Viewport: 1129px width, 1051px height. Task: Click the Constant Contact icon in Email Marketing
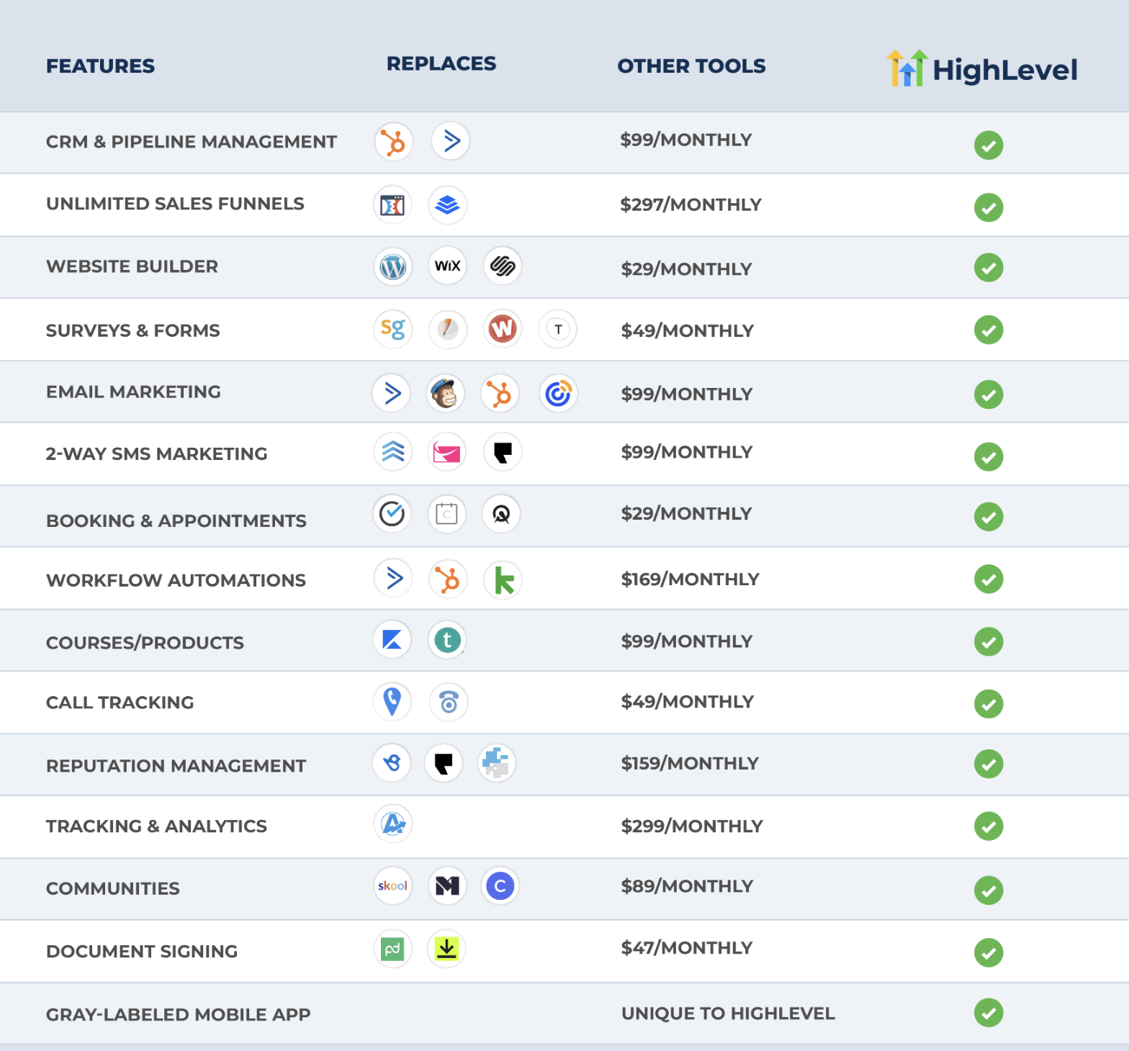558,393
